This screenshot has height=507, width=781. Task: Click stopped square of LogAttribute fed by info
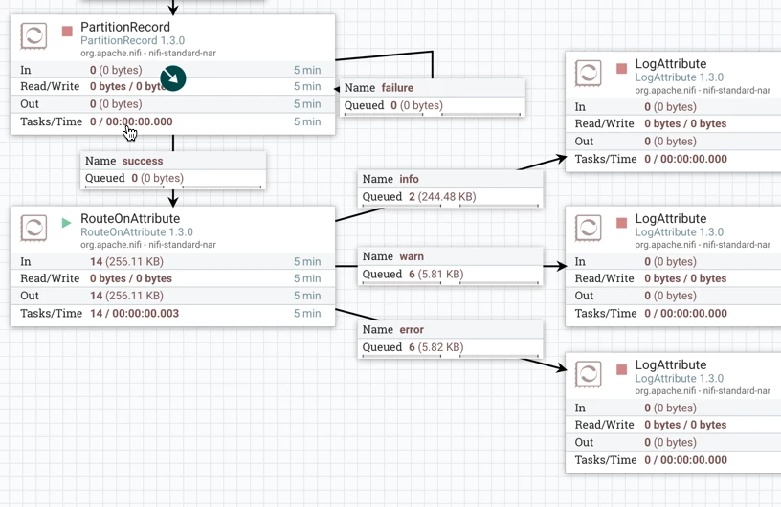click(621, 68)
